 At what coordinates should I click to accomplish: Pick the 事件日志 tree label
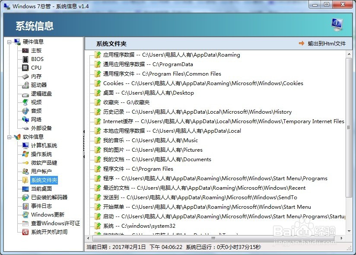(x=41, y=206)
